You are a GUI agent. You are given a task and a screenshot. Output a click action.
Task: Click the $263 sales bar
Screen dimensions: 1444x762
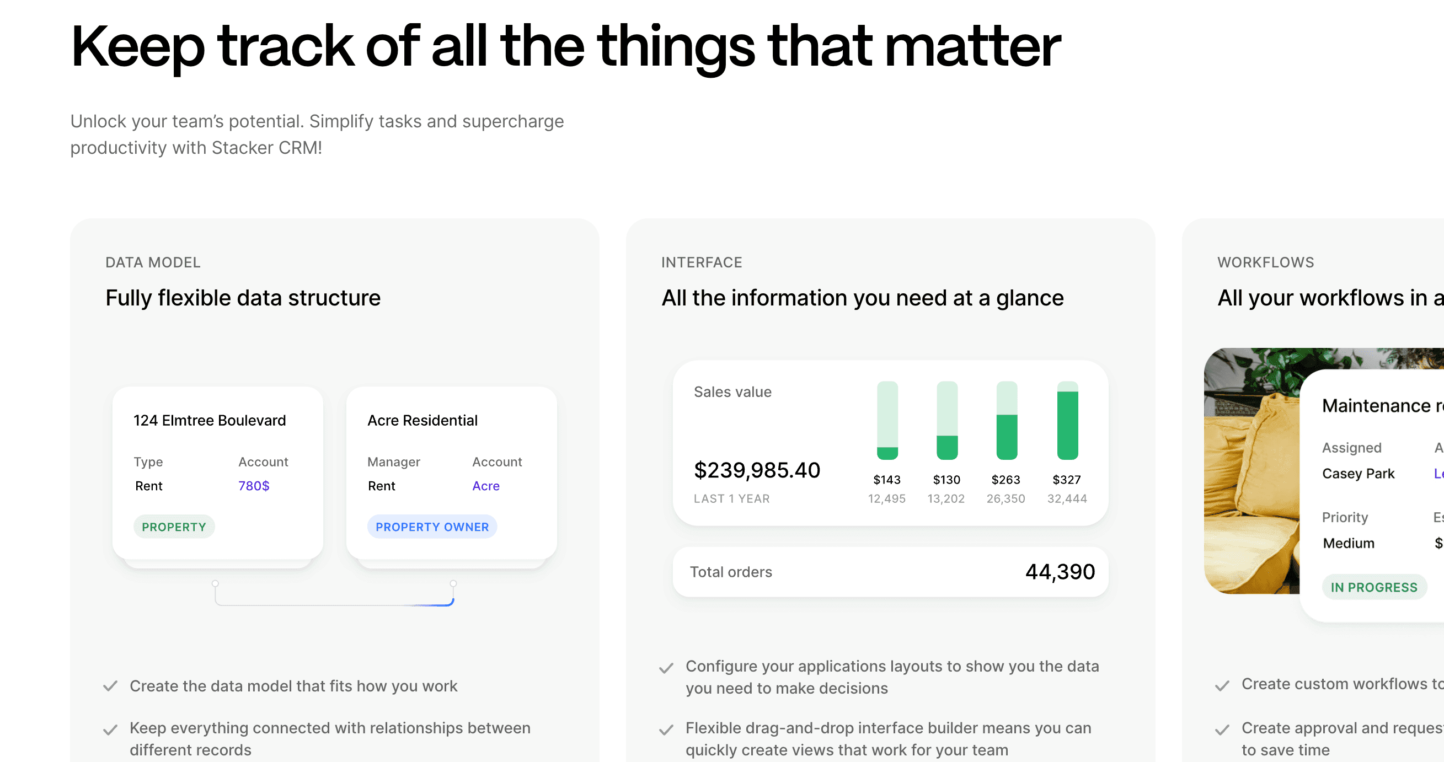click(x=1007, y=420)
